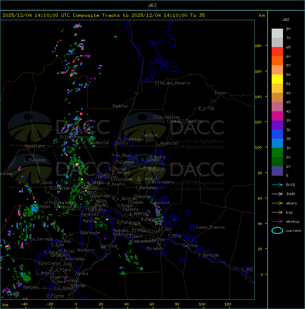305x309 pixels.
Task: Click the pink bip arrow in legend
Action: pos(277,212)
